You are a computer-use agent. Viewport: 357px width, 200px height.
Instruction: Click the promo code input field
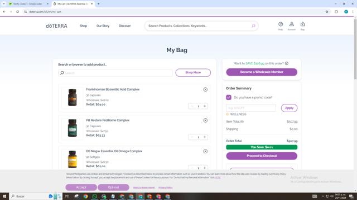click(251, 108)
